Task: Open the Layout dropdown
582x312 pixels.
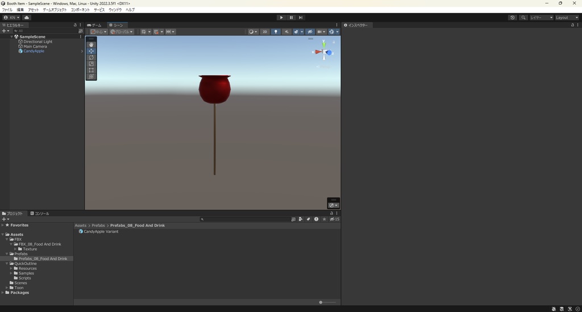Action: click(x=567, y=18)
